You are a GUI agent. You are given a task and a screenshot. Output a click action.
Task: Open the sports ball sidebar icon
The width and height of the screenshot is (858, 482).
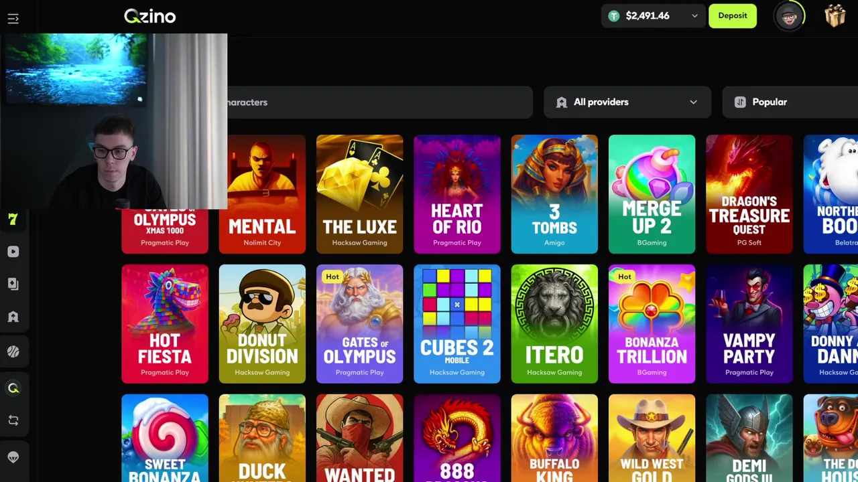click(x=13, y=351)
